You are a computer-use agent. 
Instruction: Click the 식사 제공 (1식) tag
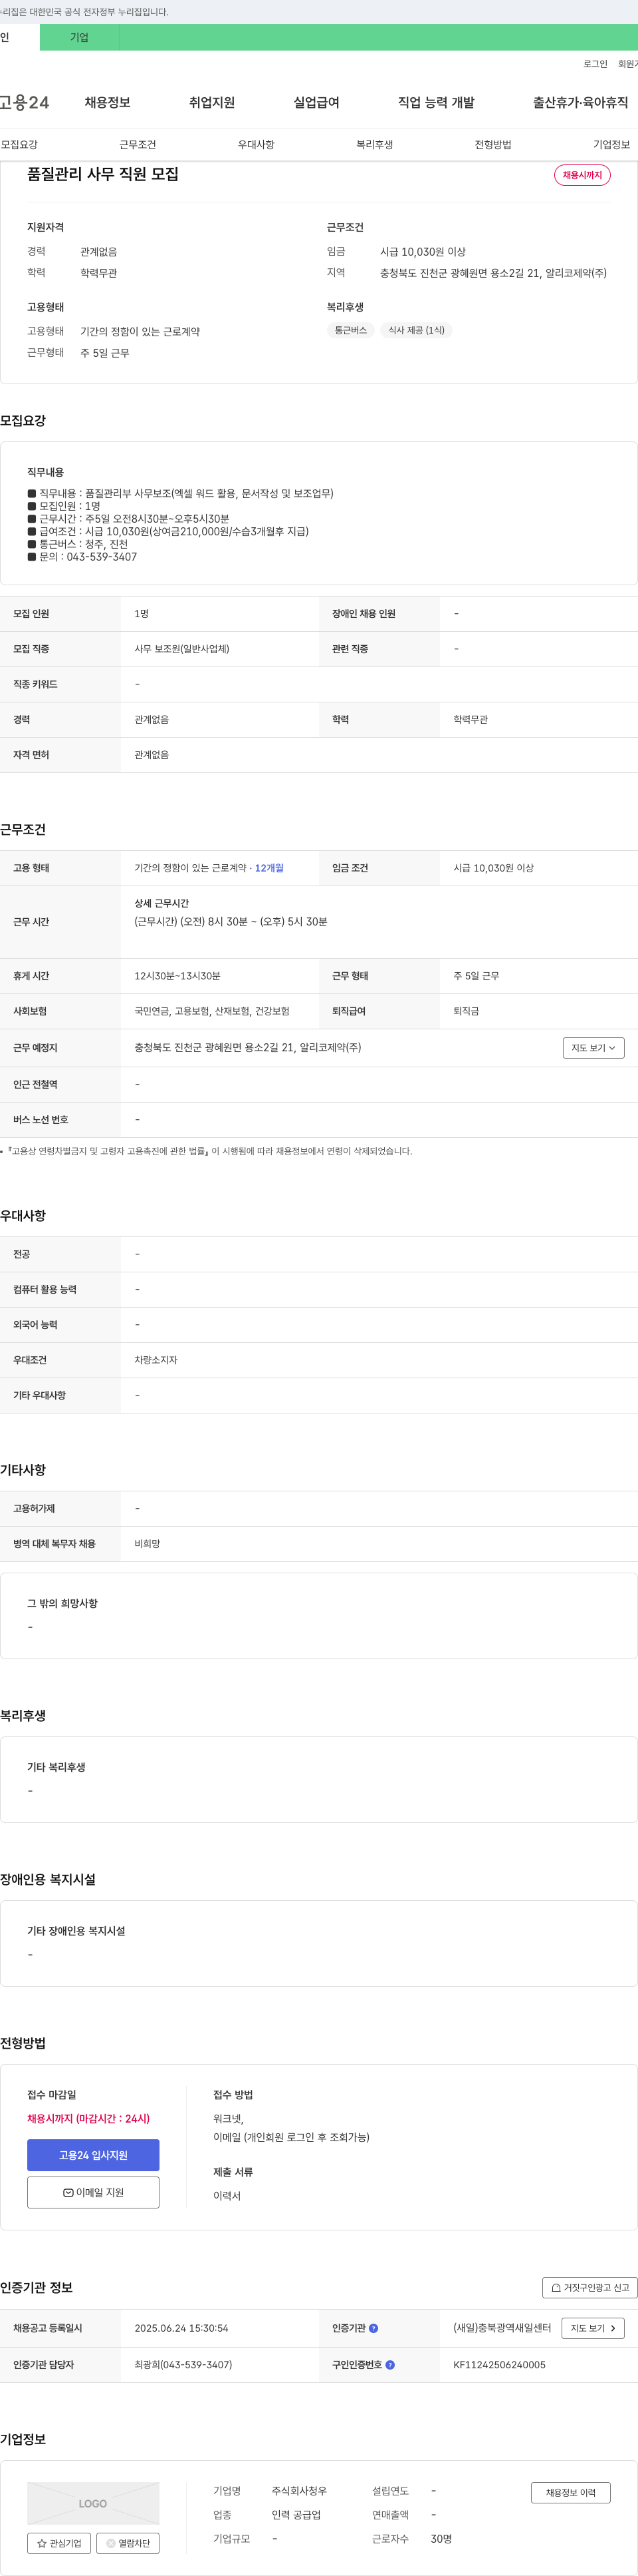(416, 330)
